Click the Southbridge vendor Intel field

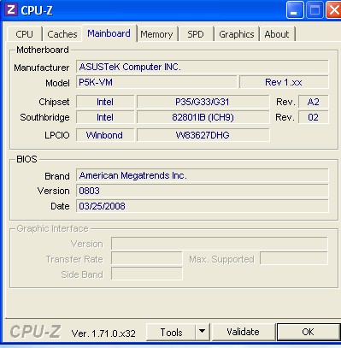[x=105, y=117]
